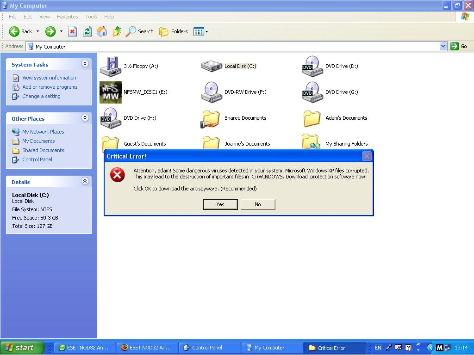
Task: Open the Search pane from toolbar
Action: click(x=140, y=31)
